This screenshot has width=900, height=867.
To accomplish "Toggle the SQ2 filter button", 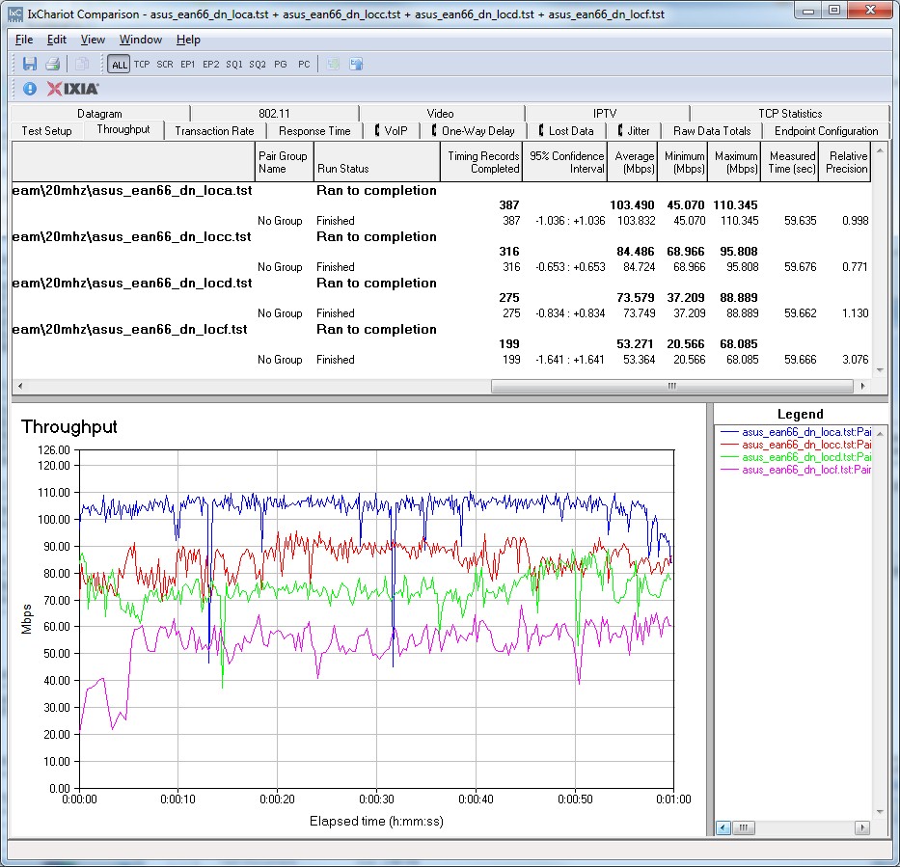I will click(258, 65).
